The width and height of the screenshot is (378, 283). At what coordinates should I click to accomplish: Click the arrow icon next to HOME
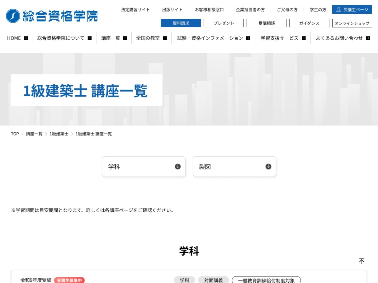(26, 38)
